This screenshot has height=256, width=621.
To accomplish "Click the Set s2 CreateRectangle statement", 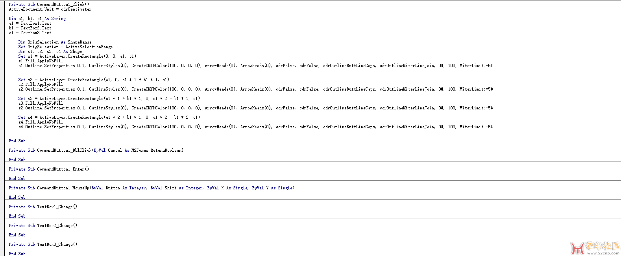I will pyautogui.click(x=93, y=80).
